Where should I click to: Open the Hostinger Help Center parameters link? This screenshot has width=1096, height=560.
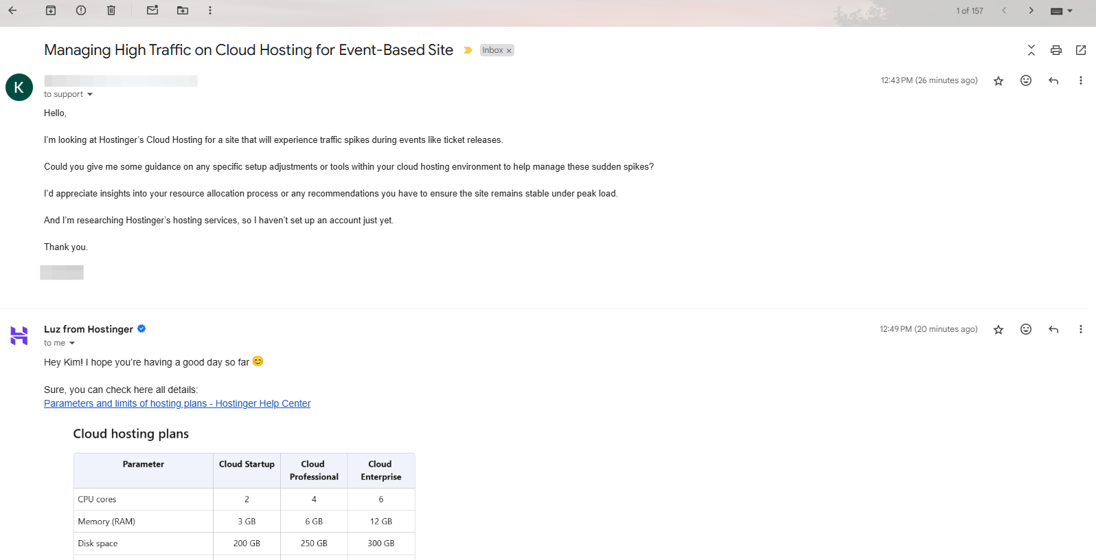coord(177,403)
